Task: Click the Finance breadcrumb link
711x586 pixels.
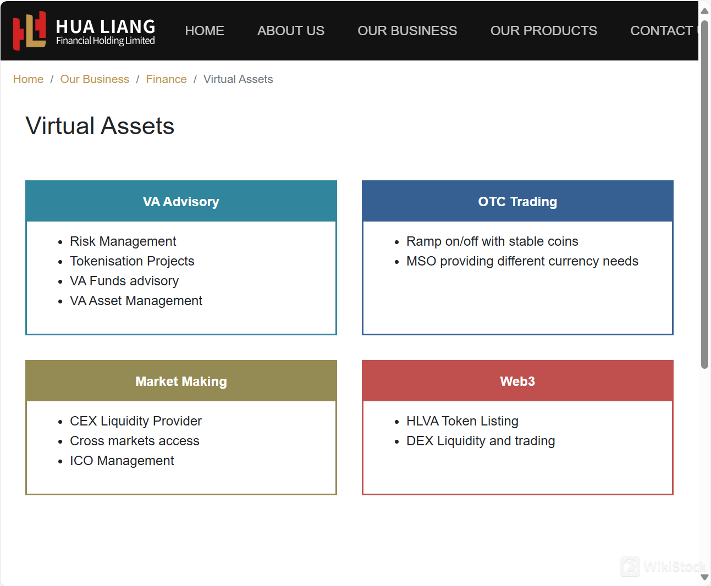Action: tap(166, 79)
